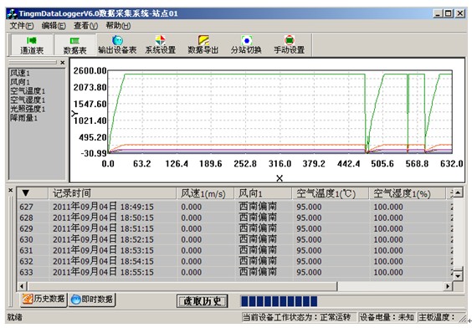Open the 数据表 data table toolbar icon

click(74, 44)
